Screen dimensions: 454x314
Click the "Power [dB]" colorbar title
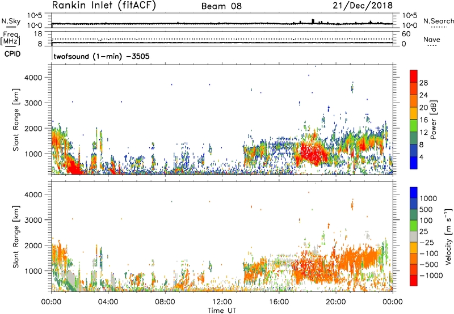click(433, 120)
